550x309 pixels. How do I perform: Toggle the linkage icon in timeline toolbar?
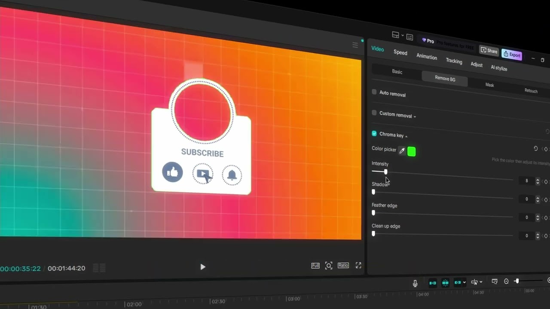(x=458, y=282)
